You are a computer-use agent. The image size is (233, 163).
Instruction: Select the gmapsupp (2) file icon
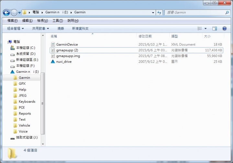(53, 50)
